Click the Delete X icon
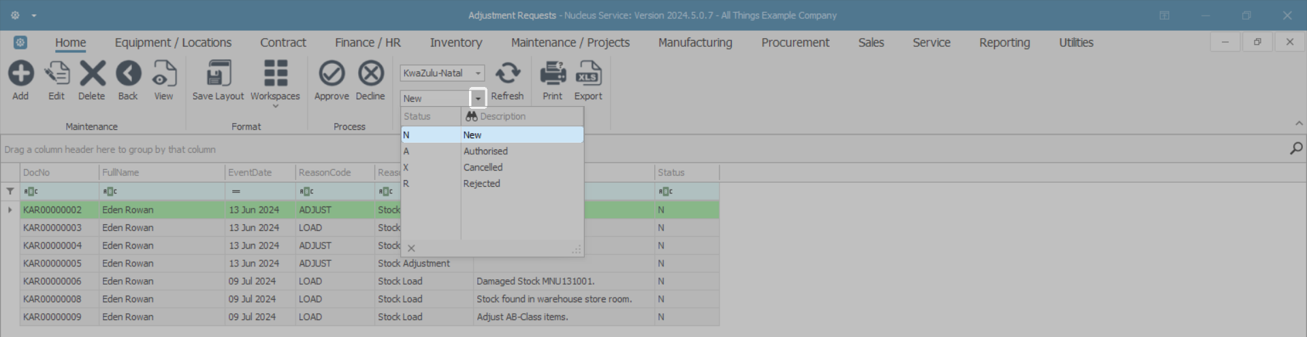Viewport: 1307px width, 337px height. [92, 73]
